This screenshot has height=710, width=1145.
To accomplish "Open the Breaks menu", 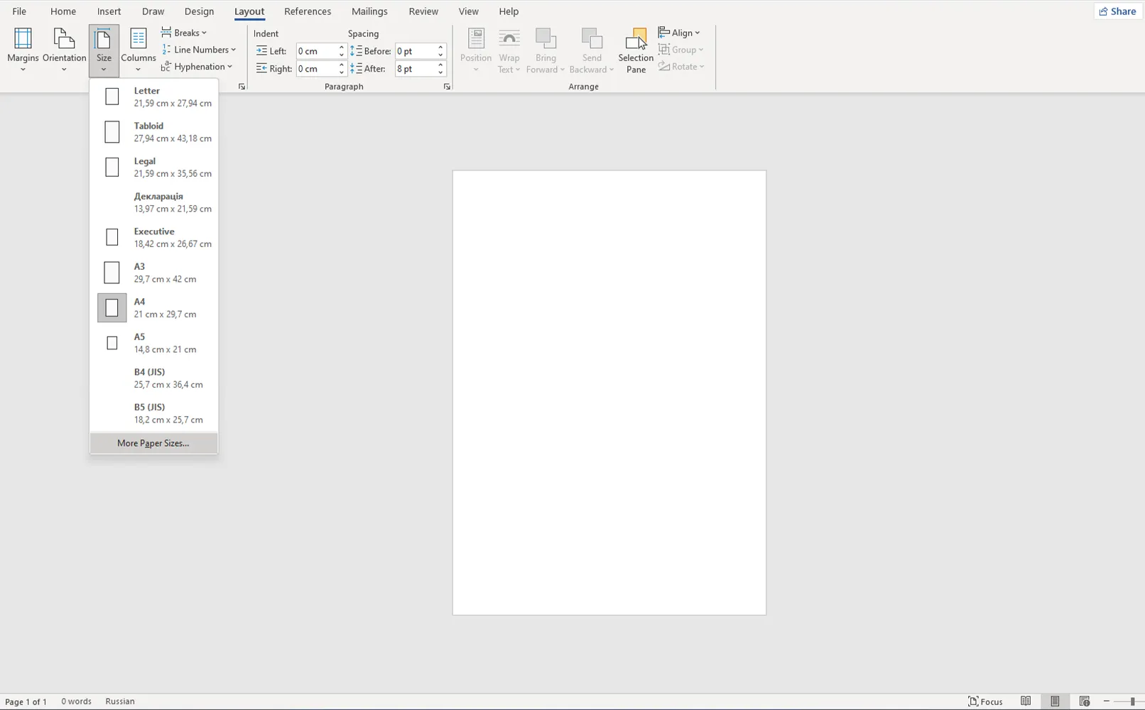I will click(x=184, y=33).
